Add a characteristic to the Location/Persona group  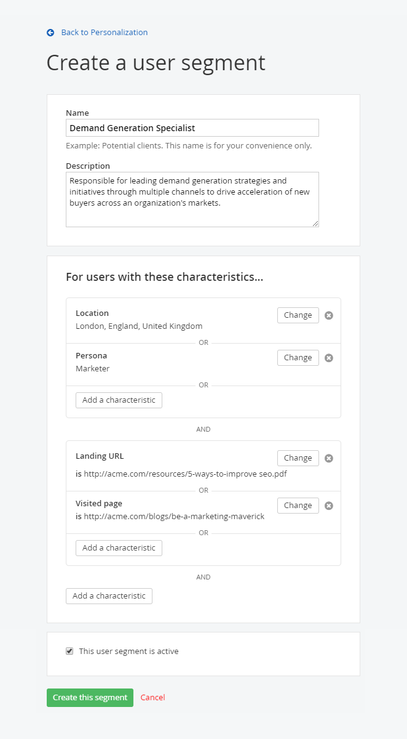119,400
